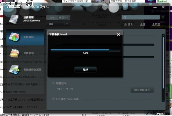
Task: Click the 匯入 import button
Action: pyautogui.click(x=128, y=24)
